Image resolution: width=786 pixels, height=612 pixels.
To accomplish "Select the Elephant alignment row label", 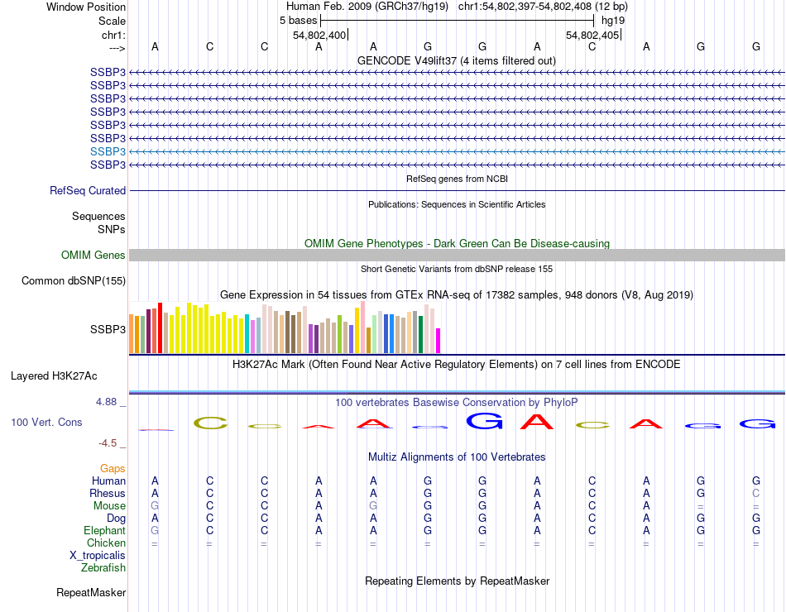I will [104, 530].
